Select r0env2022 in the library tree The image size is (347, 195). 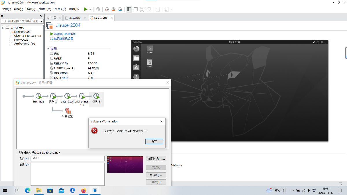click(21, 40)
